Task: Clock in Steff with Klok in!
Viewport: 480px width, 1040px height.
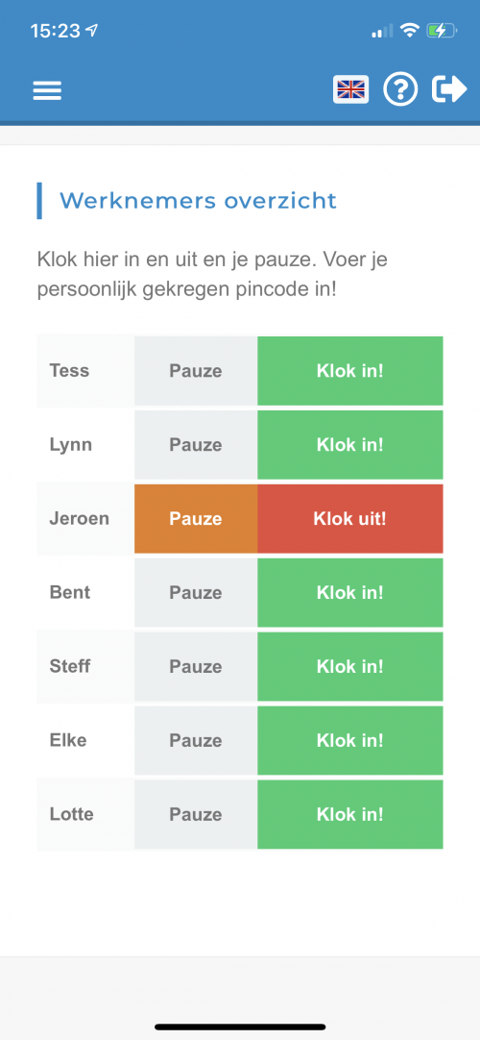Action: click(350, 667)
